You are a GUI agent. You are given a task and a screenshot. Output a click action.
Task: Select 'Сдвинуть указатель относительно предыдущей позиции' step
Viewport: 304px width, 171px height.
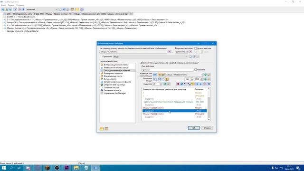coord(174,102)
